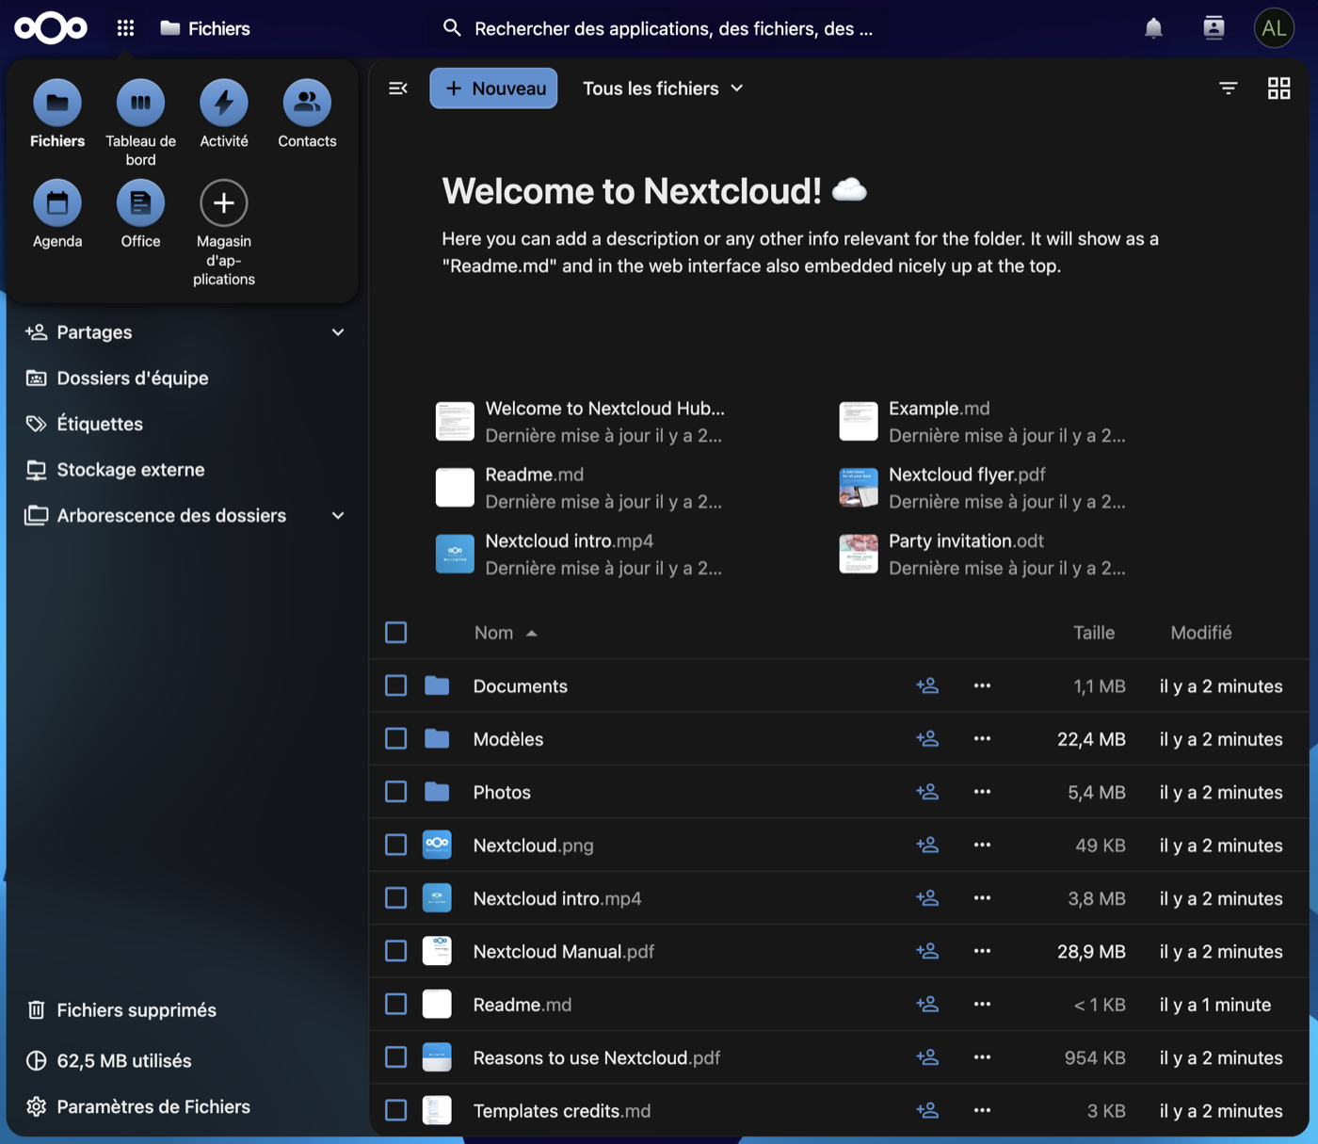Open the Office app
The width and height of the screenshot is (1318, 1144).
pyautogui.click(x=140, y=202)
